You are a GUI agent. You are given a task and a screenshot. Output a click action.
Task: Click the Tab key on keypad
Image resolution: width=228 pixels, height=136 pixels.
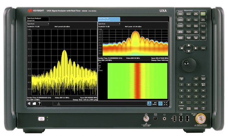pyautogui.click(x=203, y=108)
